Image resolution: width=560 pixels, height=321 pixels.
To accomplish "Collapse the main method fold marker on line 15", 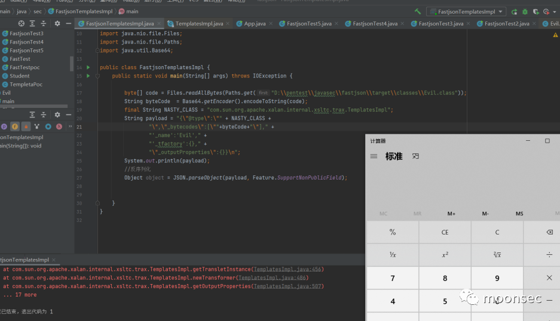I will point(97,76).
